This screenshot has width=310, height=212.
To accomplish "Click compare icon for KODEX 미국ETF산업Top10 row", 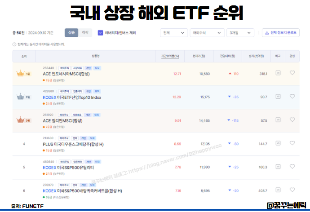I will [278, 97].
